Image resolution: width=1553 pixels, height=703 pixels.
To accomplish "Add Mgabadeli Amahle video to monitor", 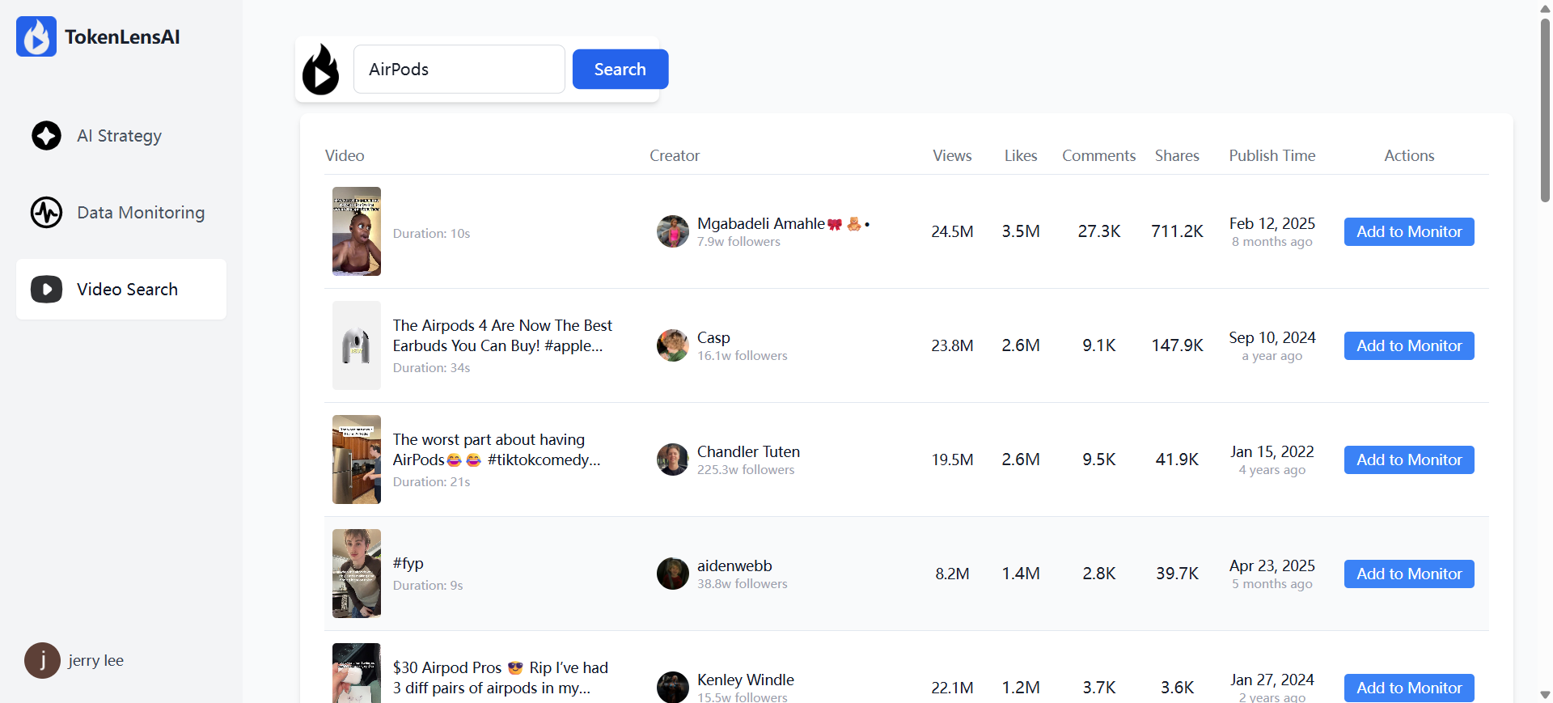I will pos(1409,231).
